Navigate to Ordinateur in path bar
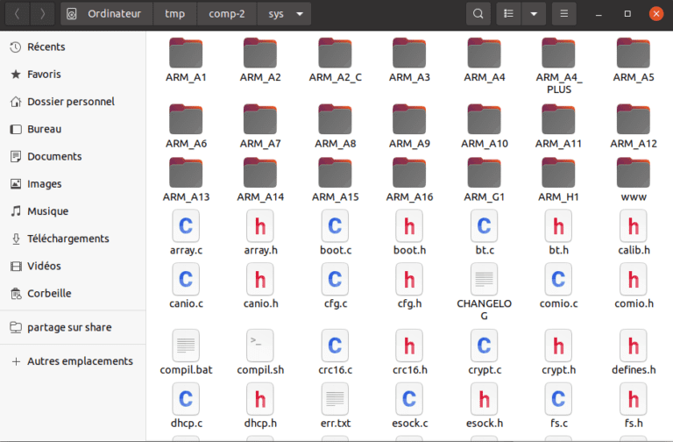 [x=106, y=14]
